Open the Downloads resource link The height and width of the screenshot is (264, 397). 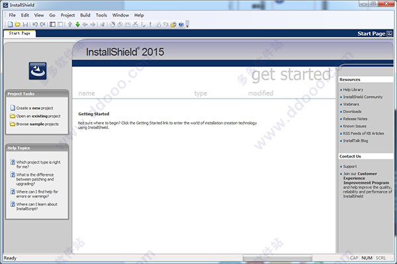click(x=352, y=112)
